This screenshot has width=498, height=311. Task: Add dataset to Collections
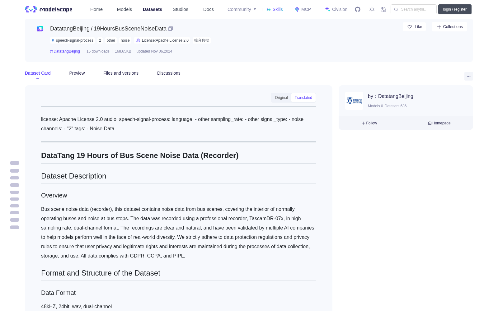(x=449, y=27)
